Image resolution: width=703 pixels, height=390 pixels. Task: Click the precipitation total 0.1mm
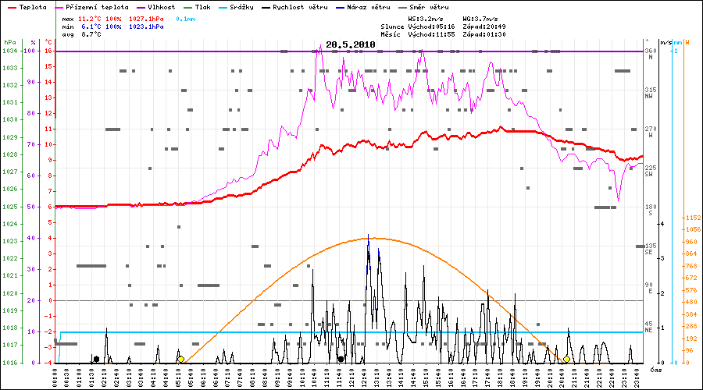pyautogui.click(x=186, y=19)
